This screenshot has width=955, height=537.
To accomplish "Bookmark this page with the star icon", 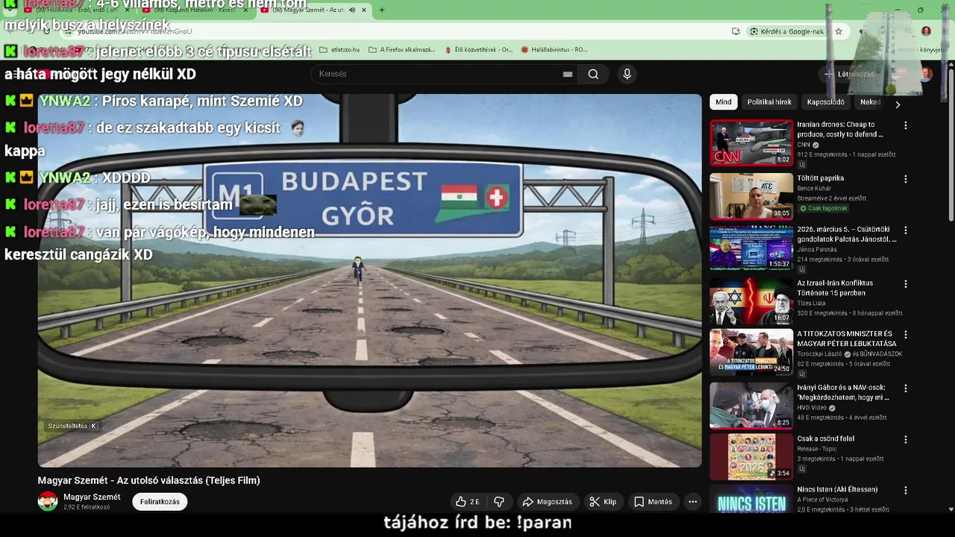I will (839, 31).
